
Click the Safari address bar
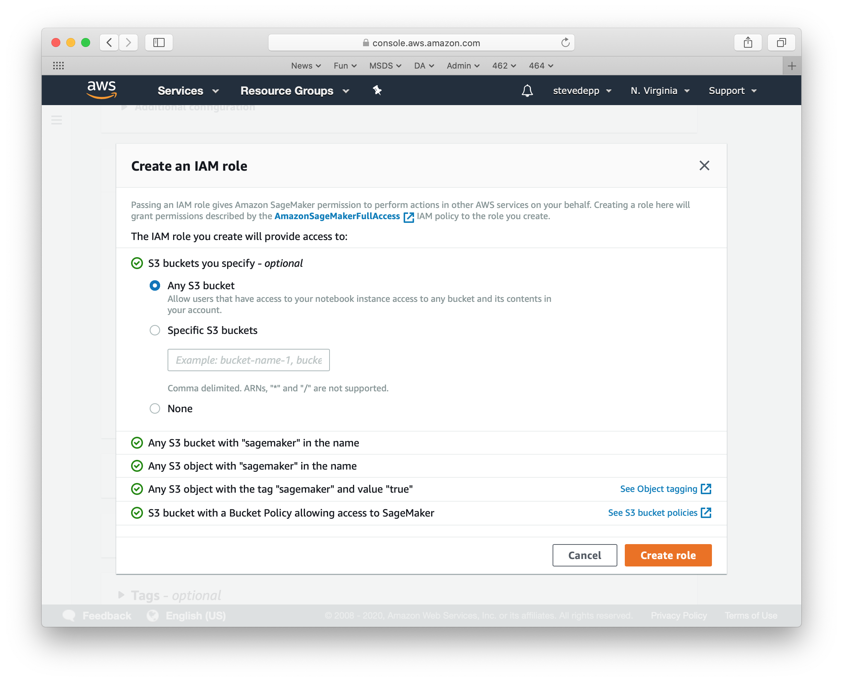pyautogui.click(x=421, y=42)
